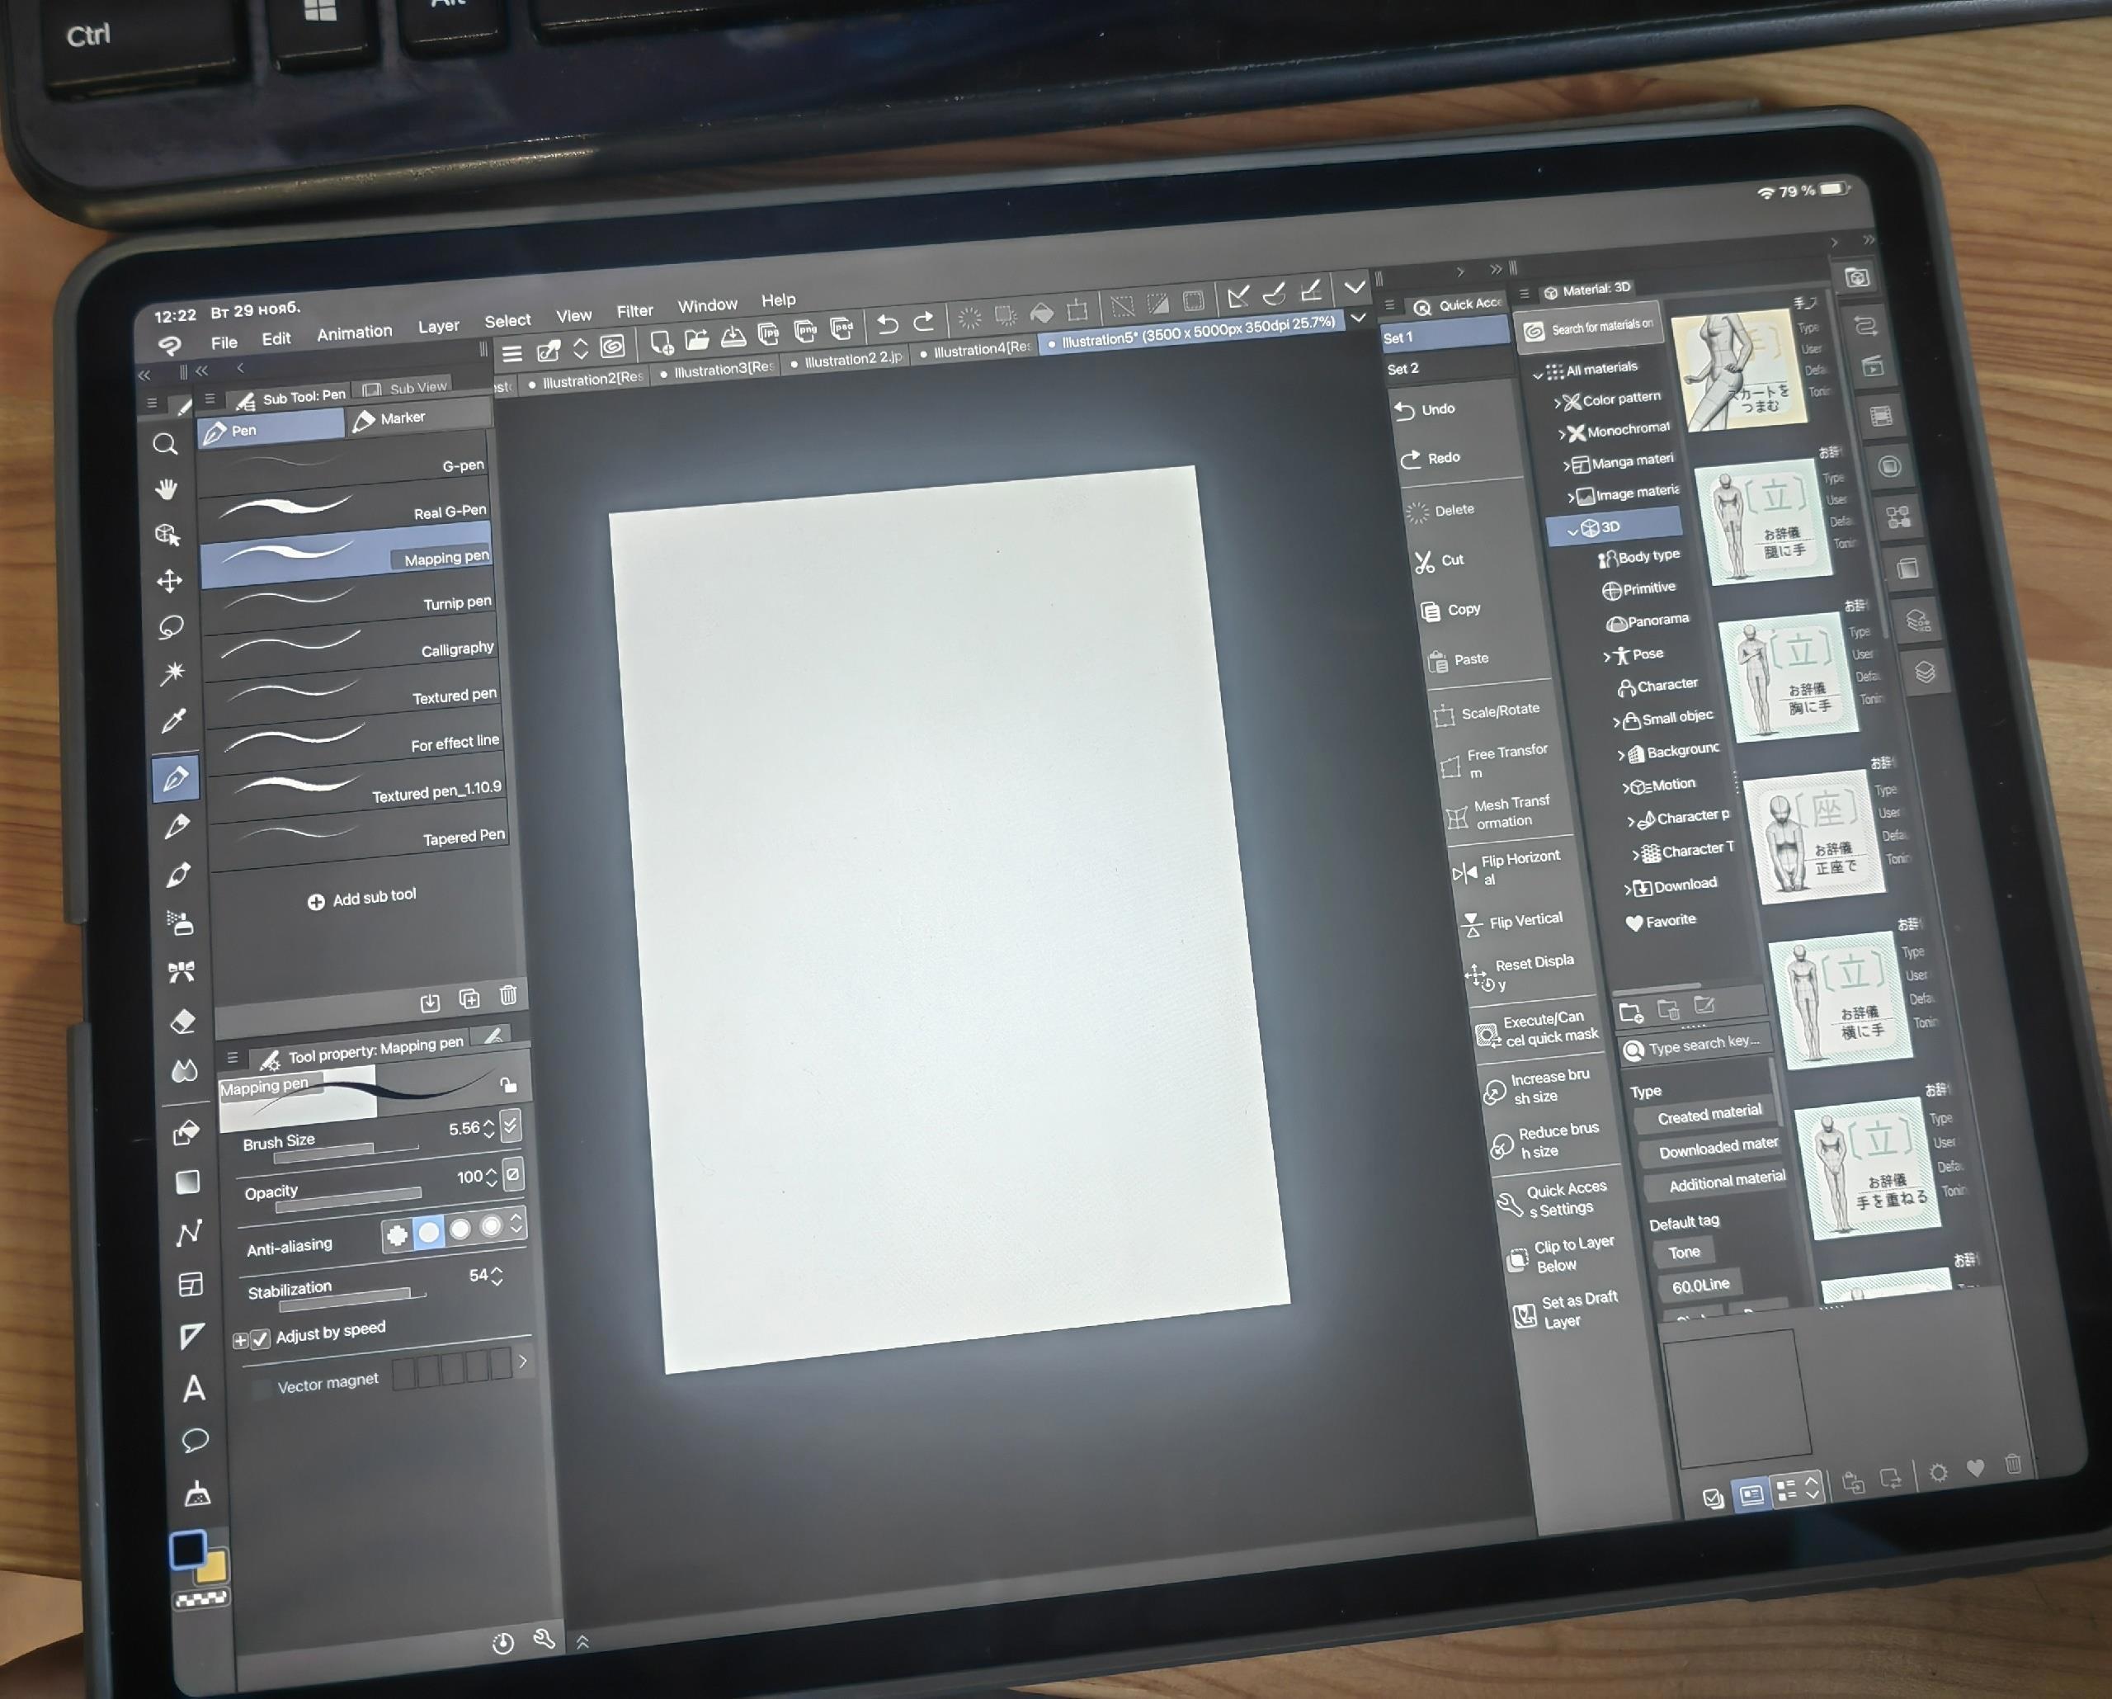Select the Auto select magic wand tool
The image size is (2112, 1699).
pos(172,673)
